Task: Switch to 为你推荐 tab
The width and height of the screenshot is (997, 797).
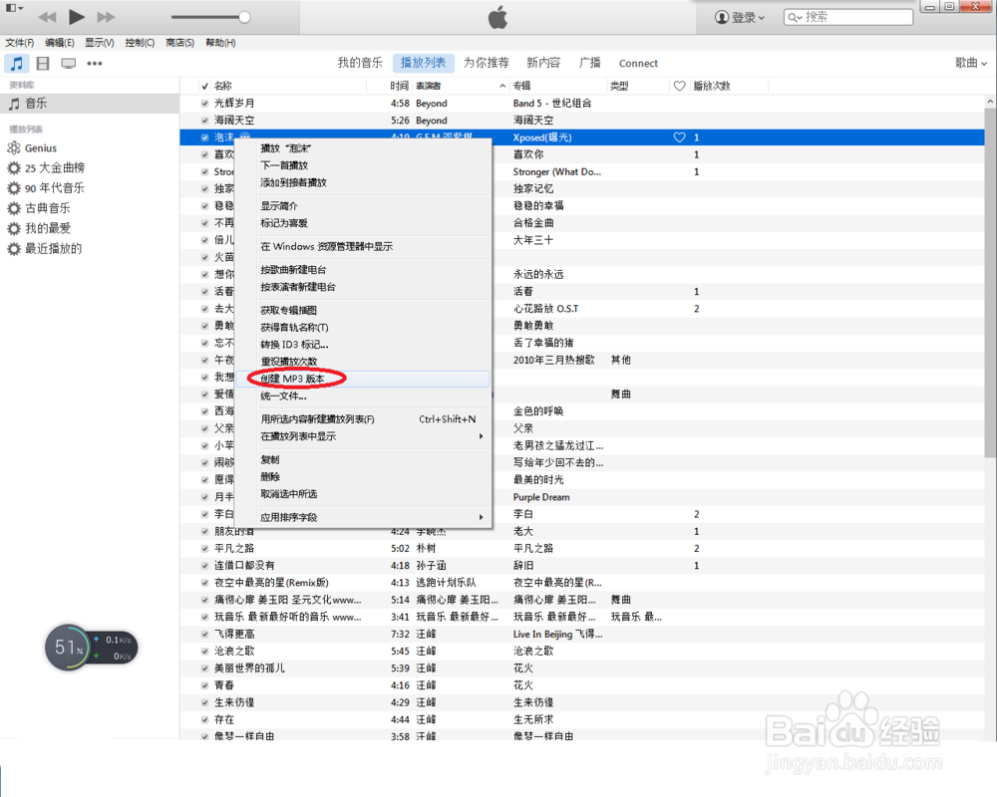Action: 486,63
